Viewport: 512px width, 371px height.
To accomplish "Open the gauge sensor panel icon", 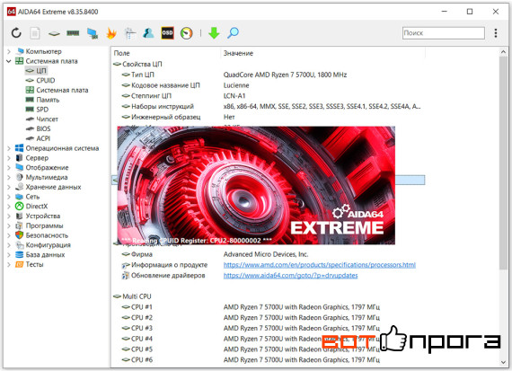I will pyautogui.click(x=187, y=33).
